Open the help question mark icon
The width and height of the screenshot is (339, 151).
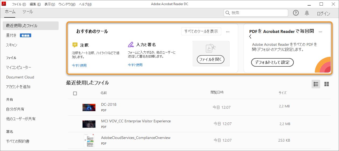[296, 13]
